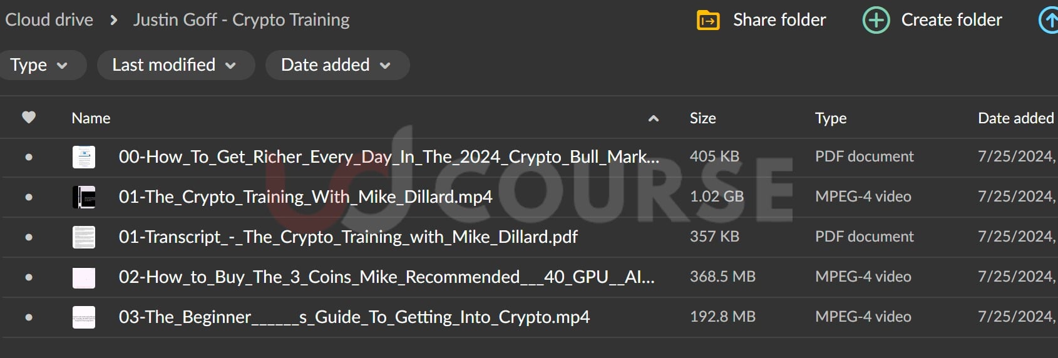Toggle favorite dot for 00-How_To_Get_Richer file
Screen dimensions: 1058x358
click(29, 157)
